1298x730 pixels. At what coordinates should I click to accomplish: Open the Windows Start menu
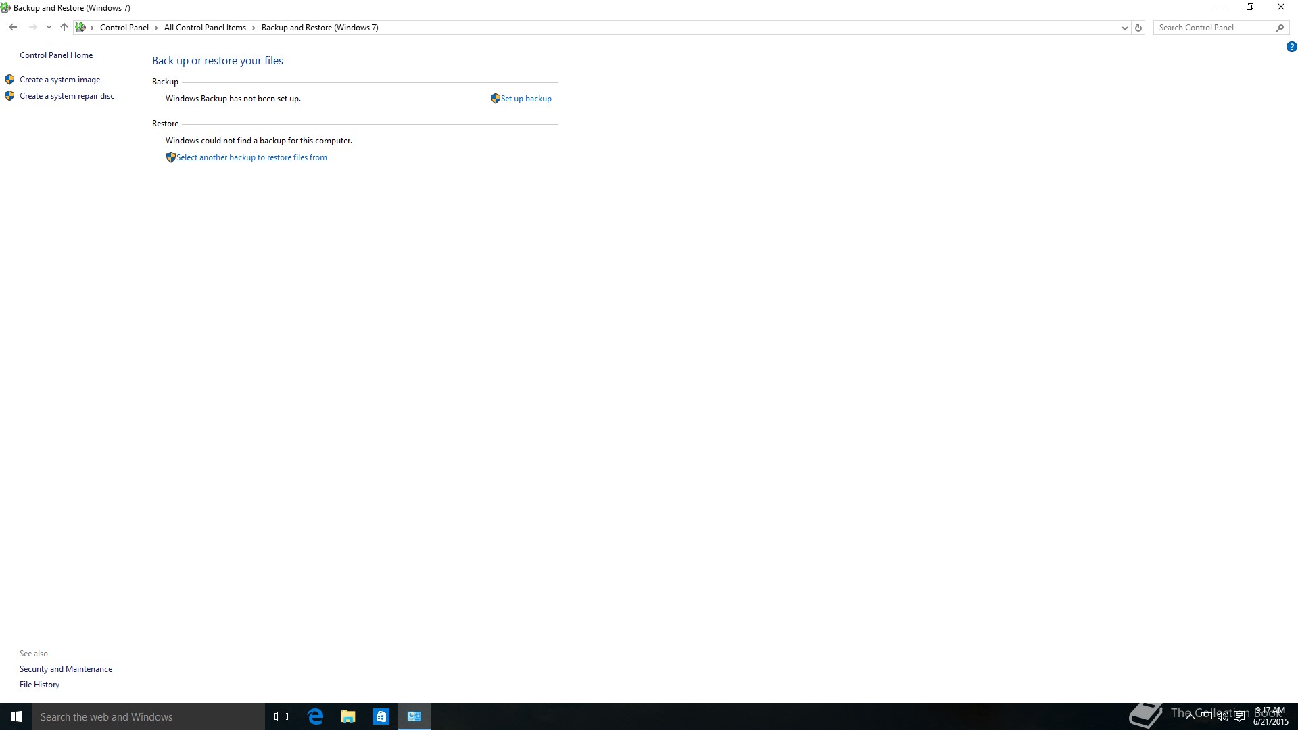click(x=16, y=716)
